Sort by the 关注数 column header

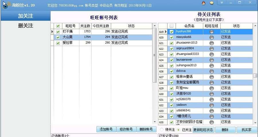coord(85,26)
